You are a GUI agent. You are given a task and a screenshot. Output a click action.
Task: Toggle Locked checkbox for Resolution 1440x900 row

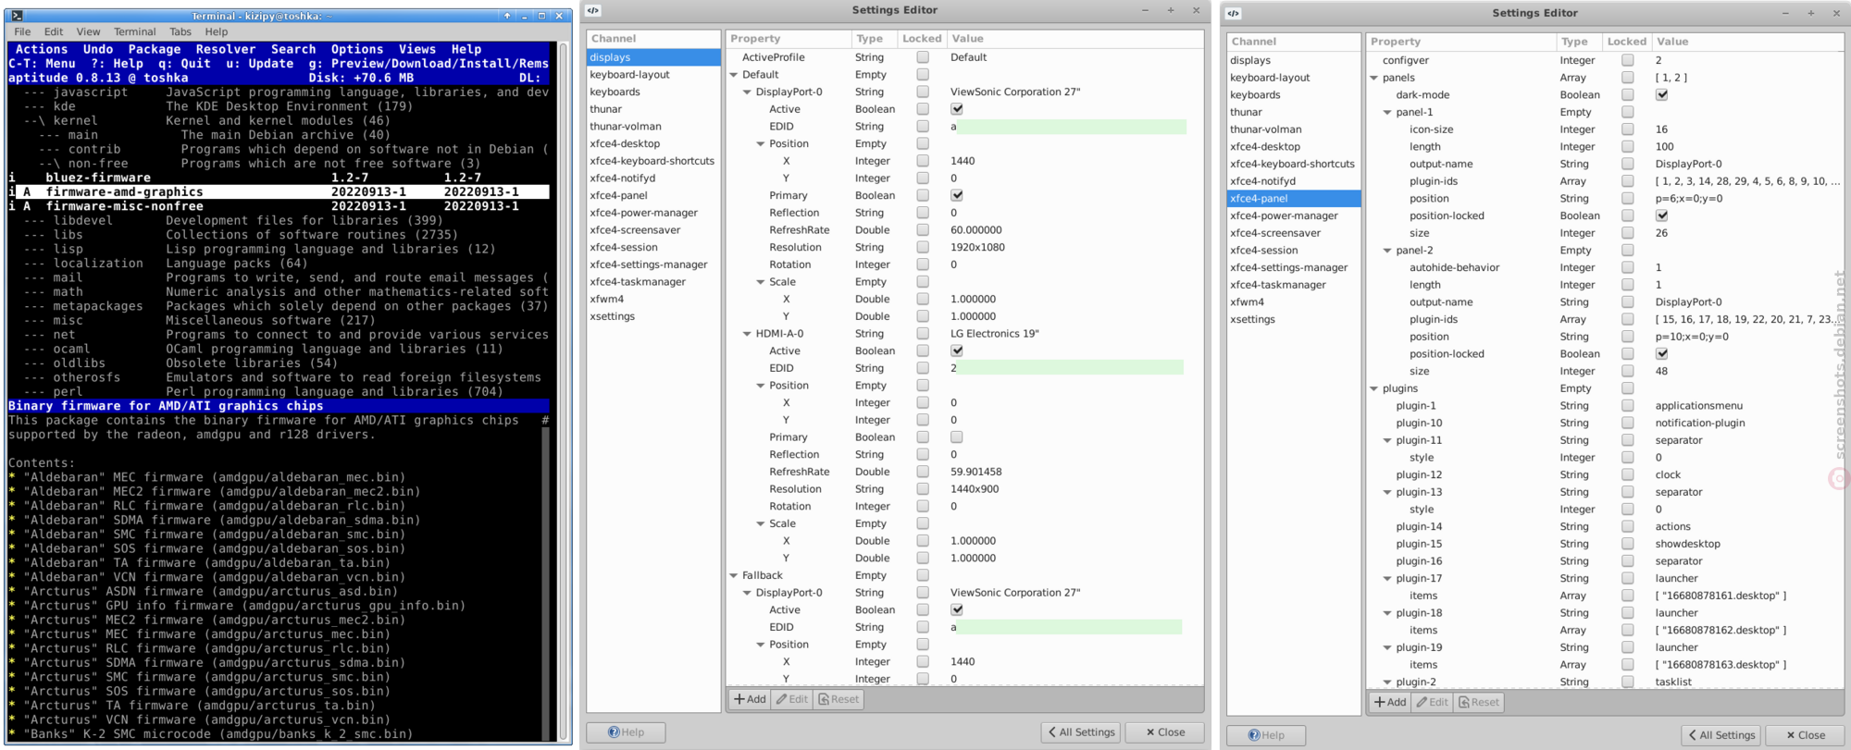pos(923,489)
